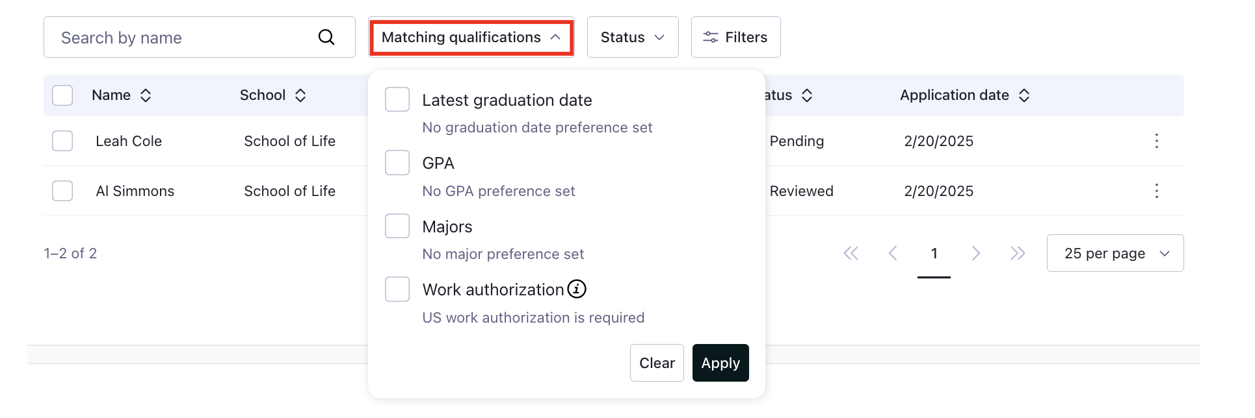Click the Apply button
Viewport: 1255px width, 418px height.
(720, 363)
